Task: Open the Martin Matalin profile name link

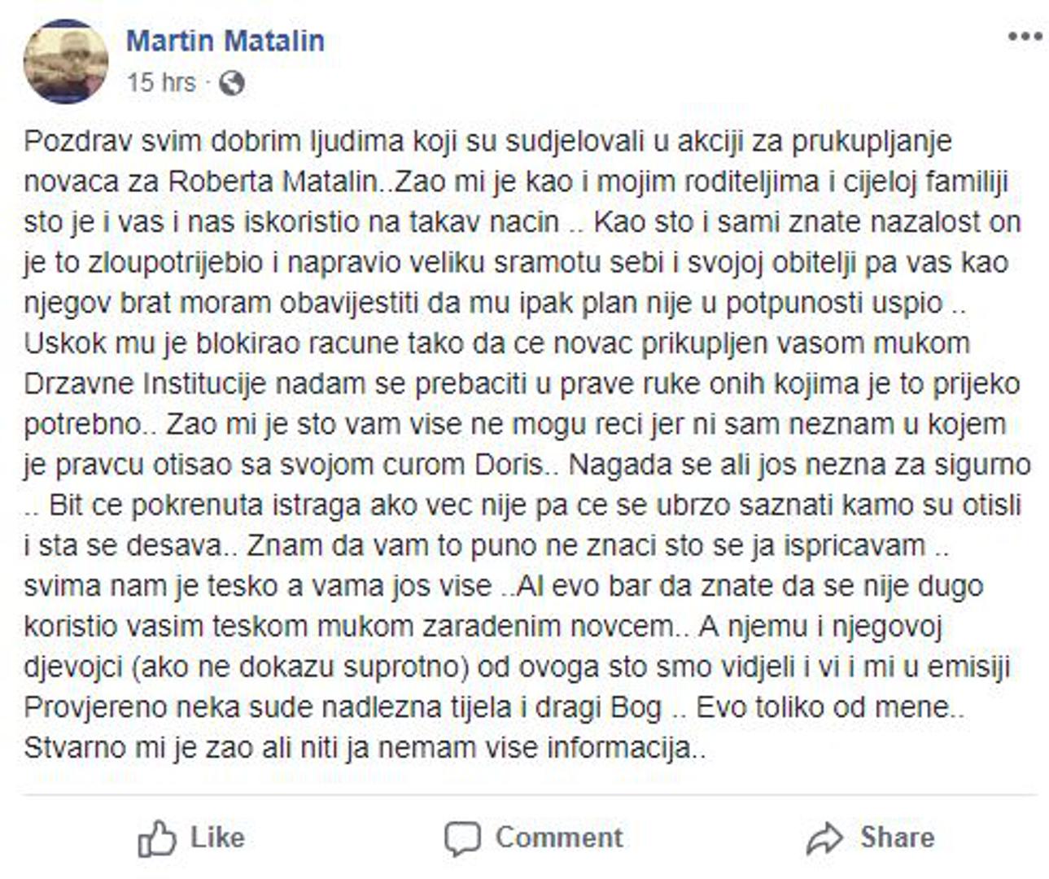Action: pyautogui.click(x=225, y=40)
